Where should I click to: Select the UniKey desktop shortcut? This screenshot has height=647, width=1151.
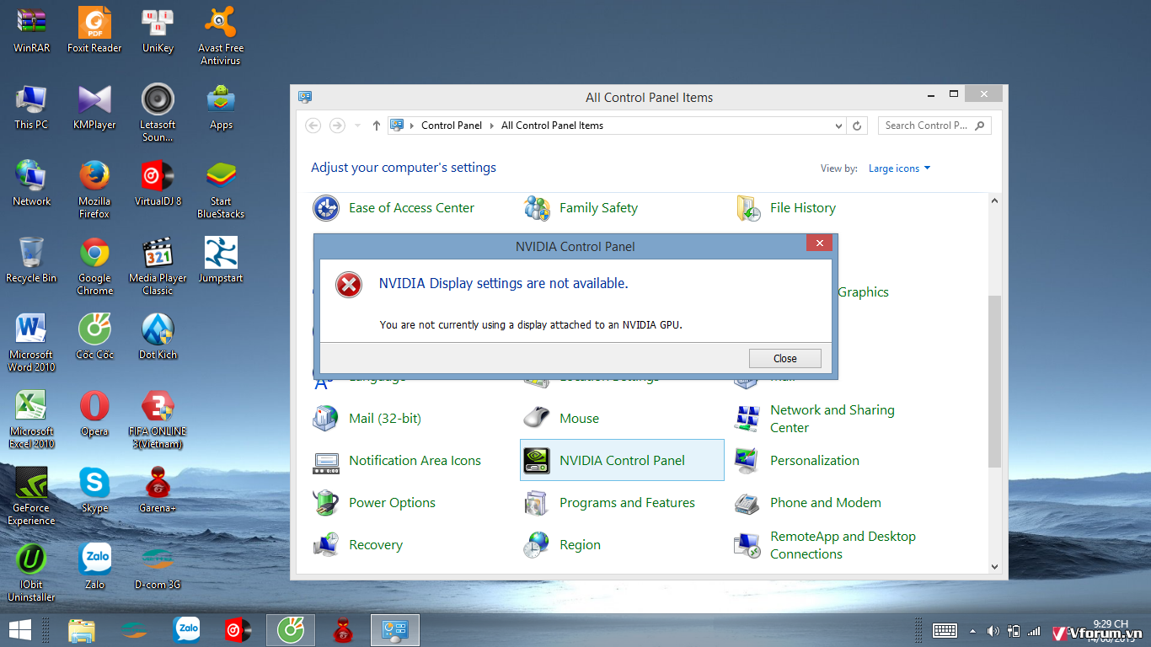[x=158, y=30]
